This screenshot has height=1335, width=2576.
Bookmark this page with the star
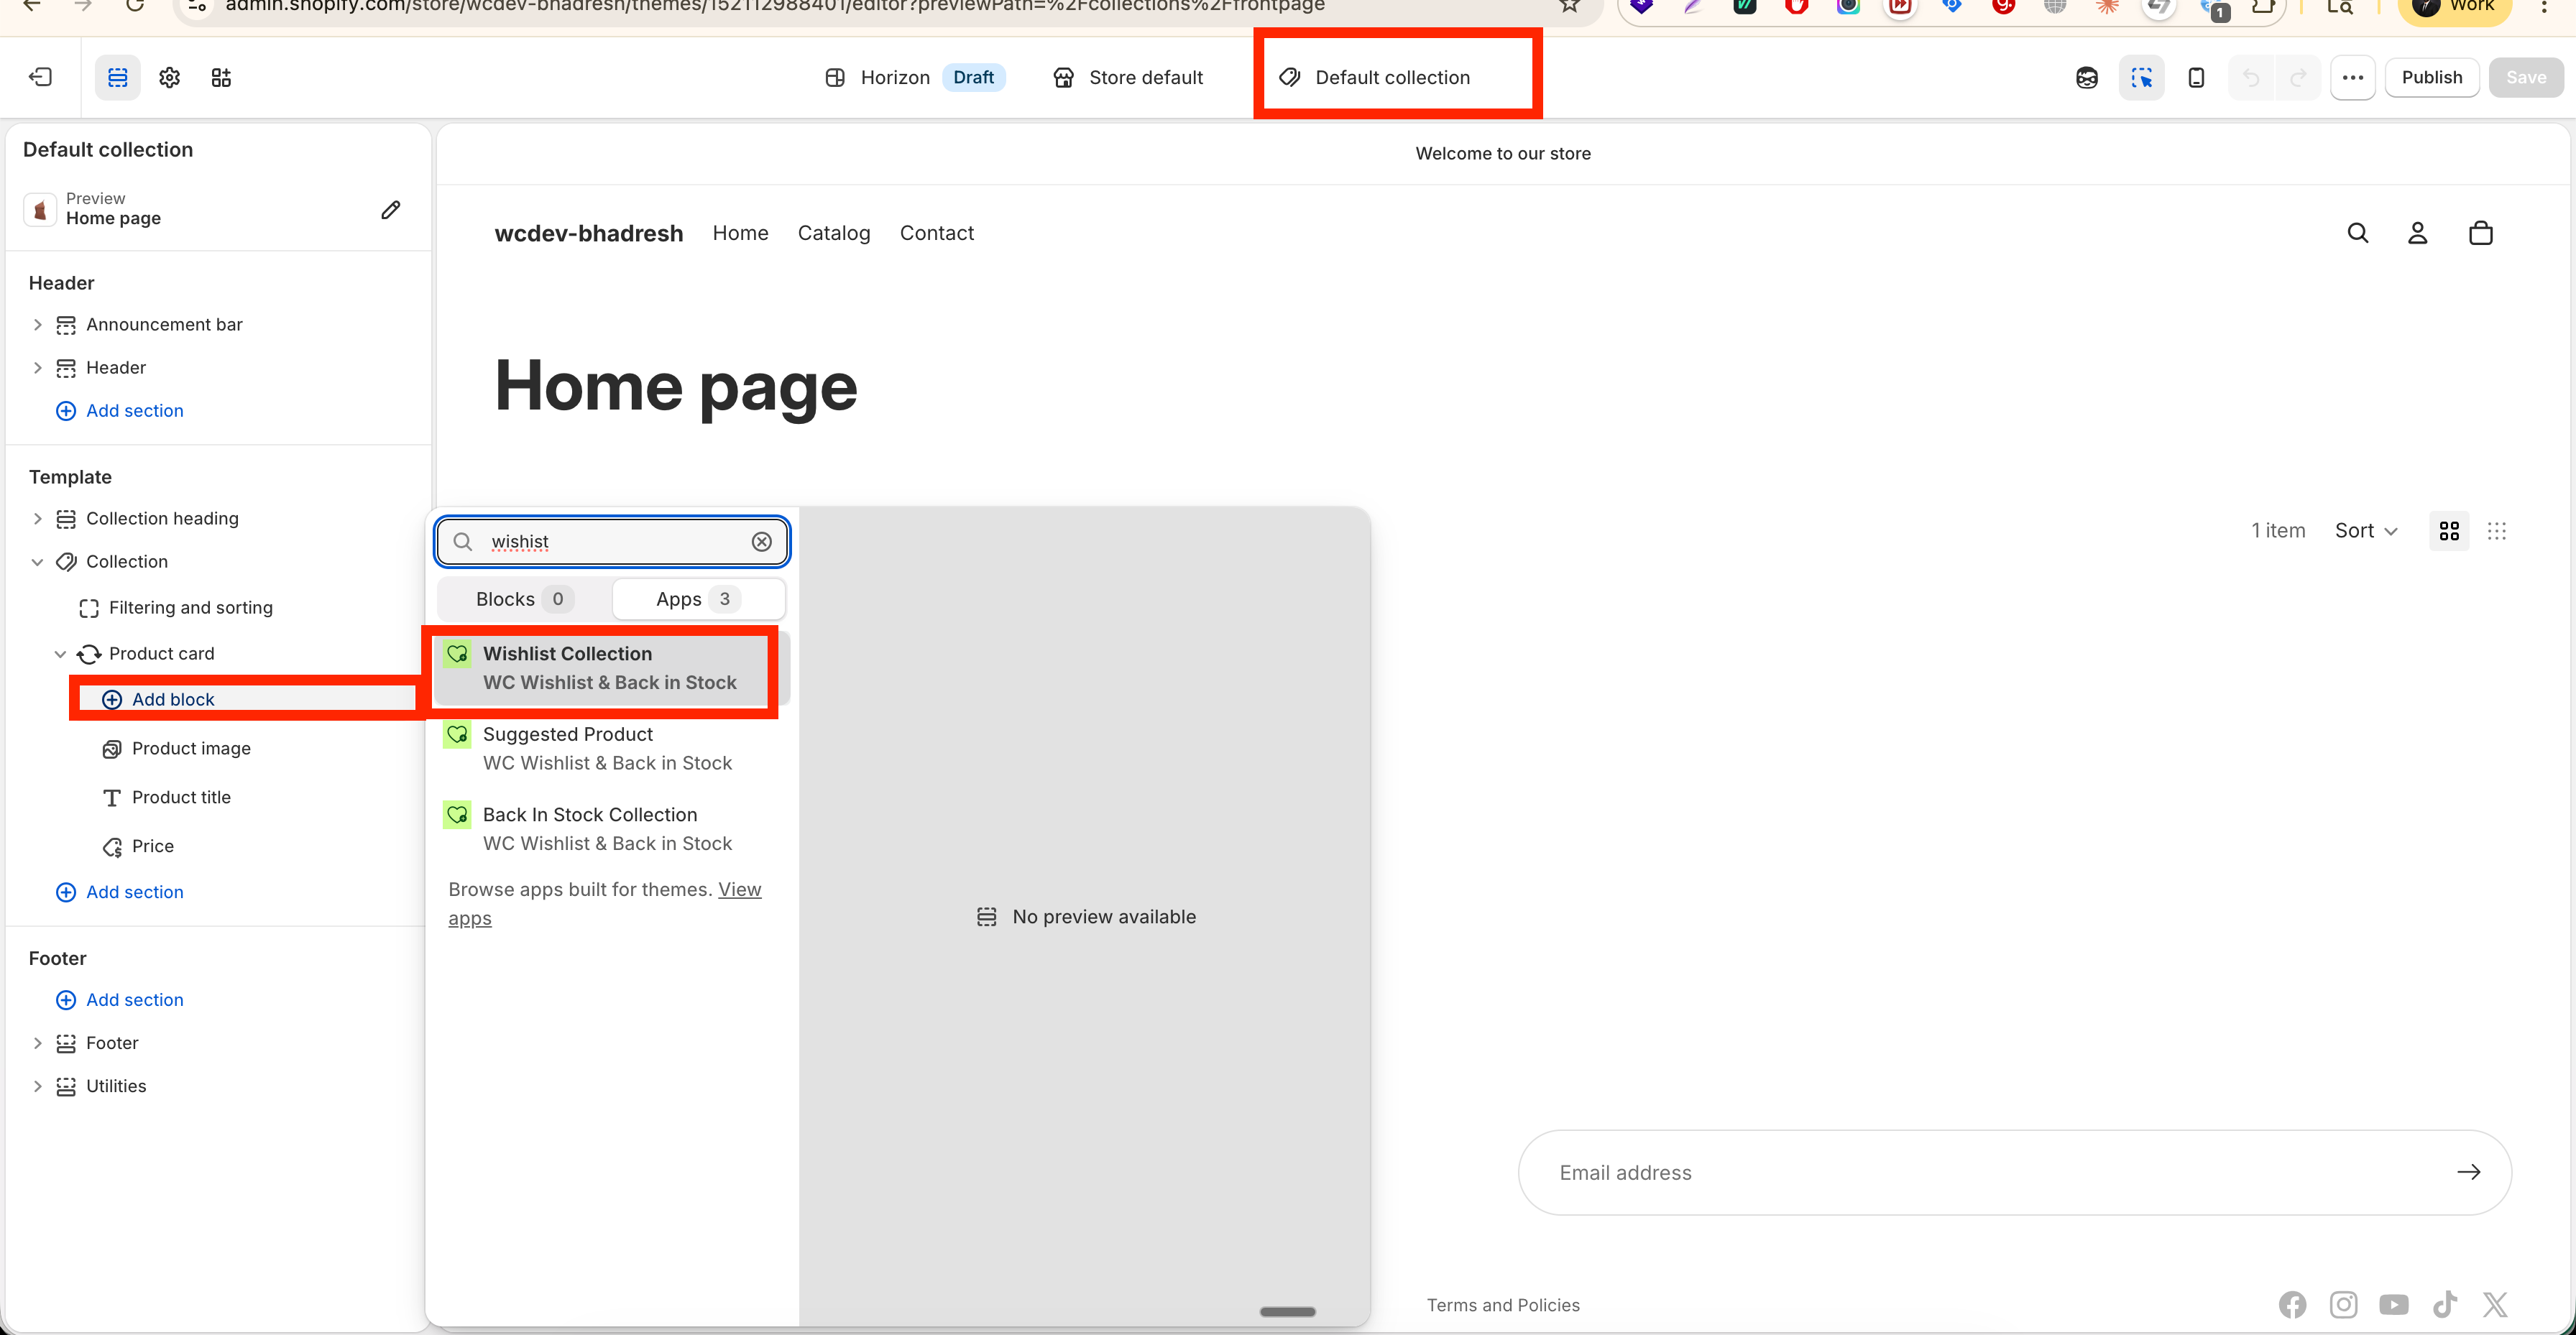pos(1570,6)
